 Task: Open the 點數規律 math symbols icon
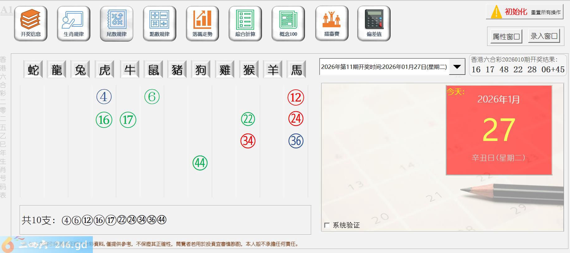tap(159, 23)
